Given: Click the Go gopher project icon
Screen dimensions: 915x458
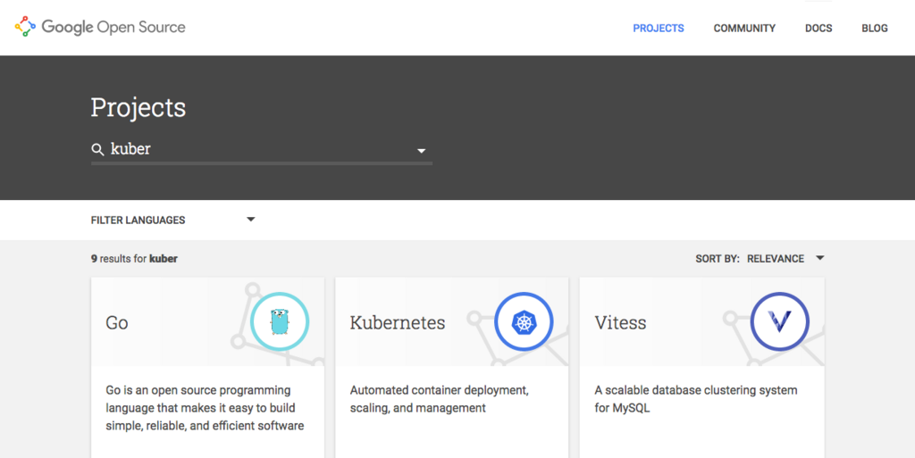Looking at the screenshot, I should click(280, 321).
